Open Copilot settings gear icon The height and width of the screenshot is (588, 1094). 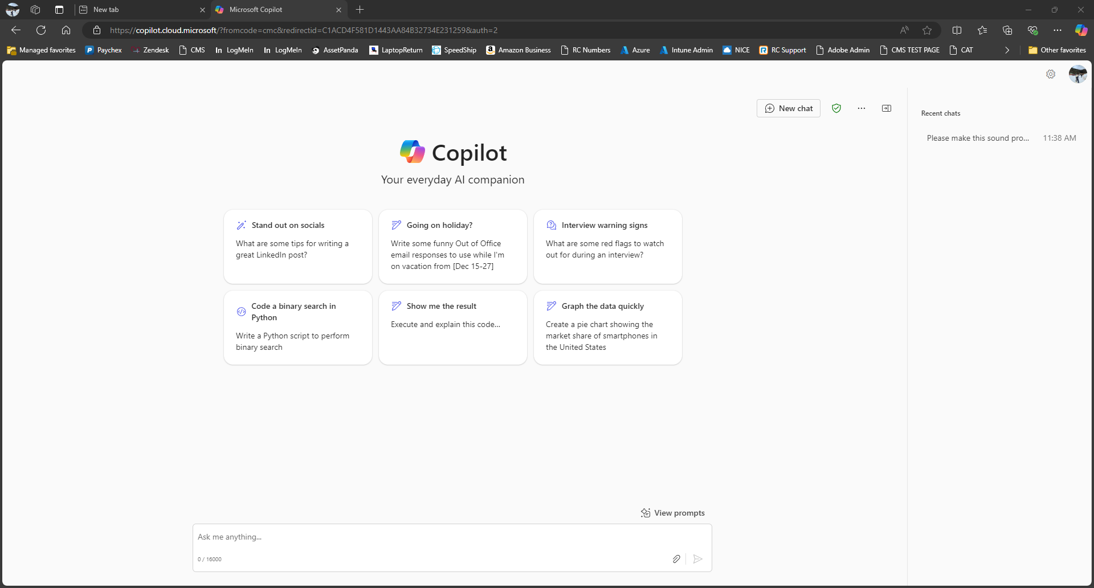pos(1051,74)
